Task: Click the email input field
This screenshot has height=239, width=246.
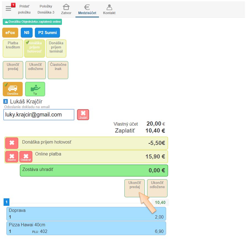Action: (39, 115)
